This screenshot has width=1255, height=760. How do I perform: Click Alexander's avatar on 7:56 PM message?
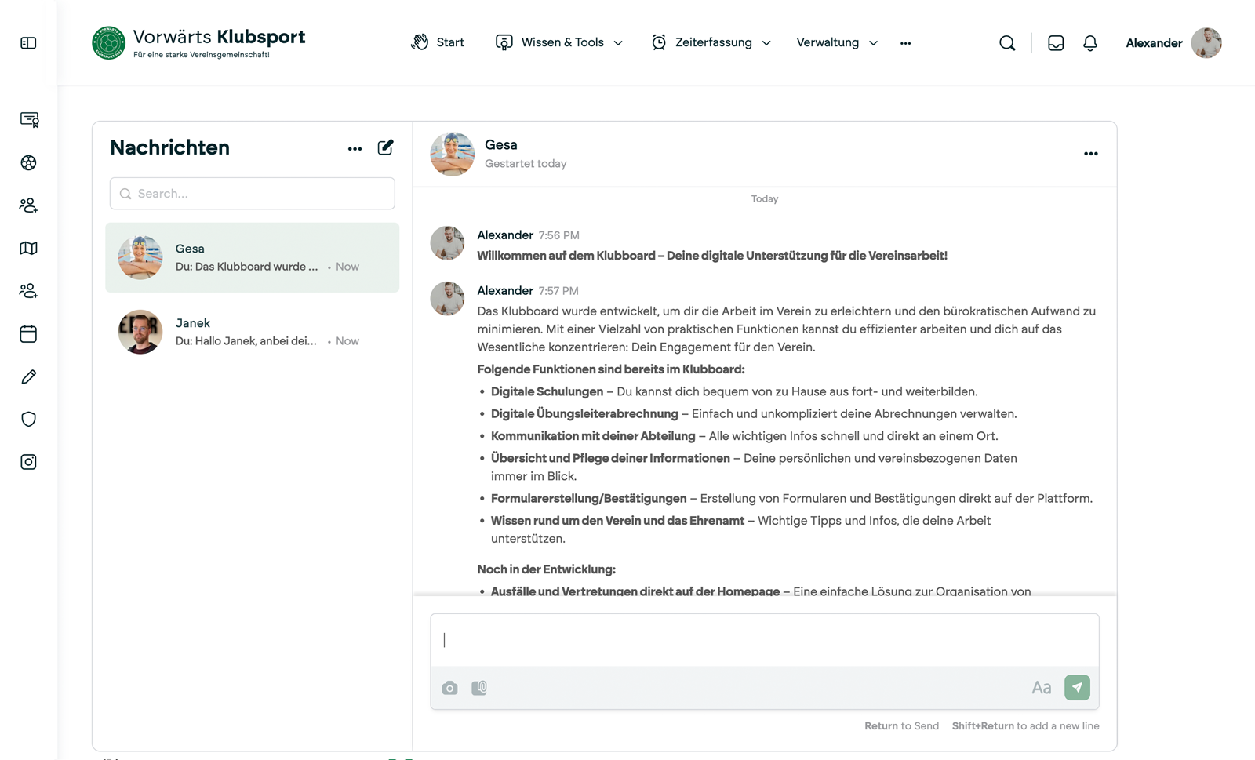click(x=447, y=243)
